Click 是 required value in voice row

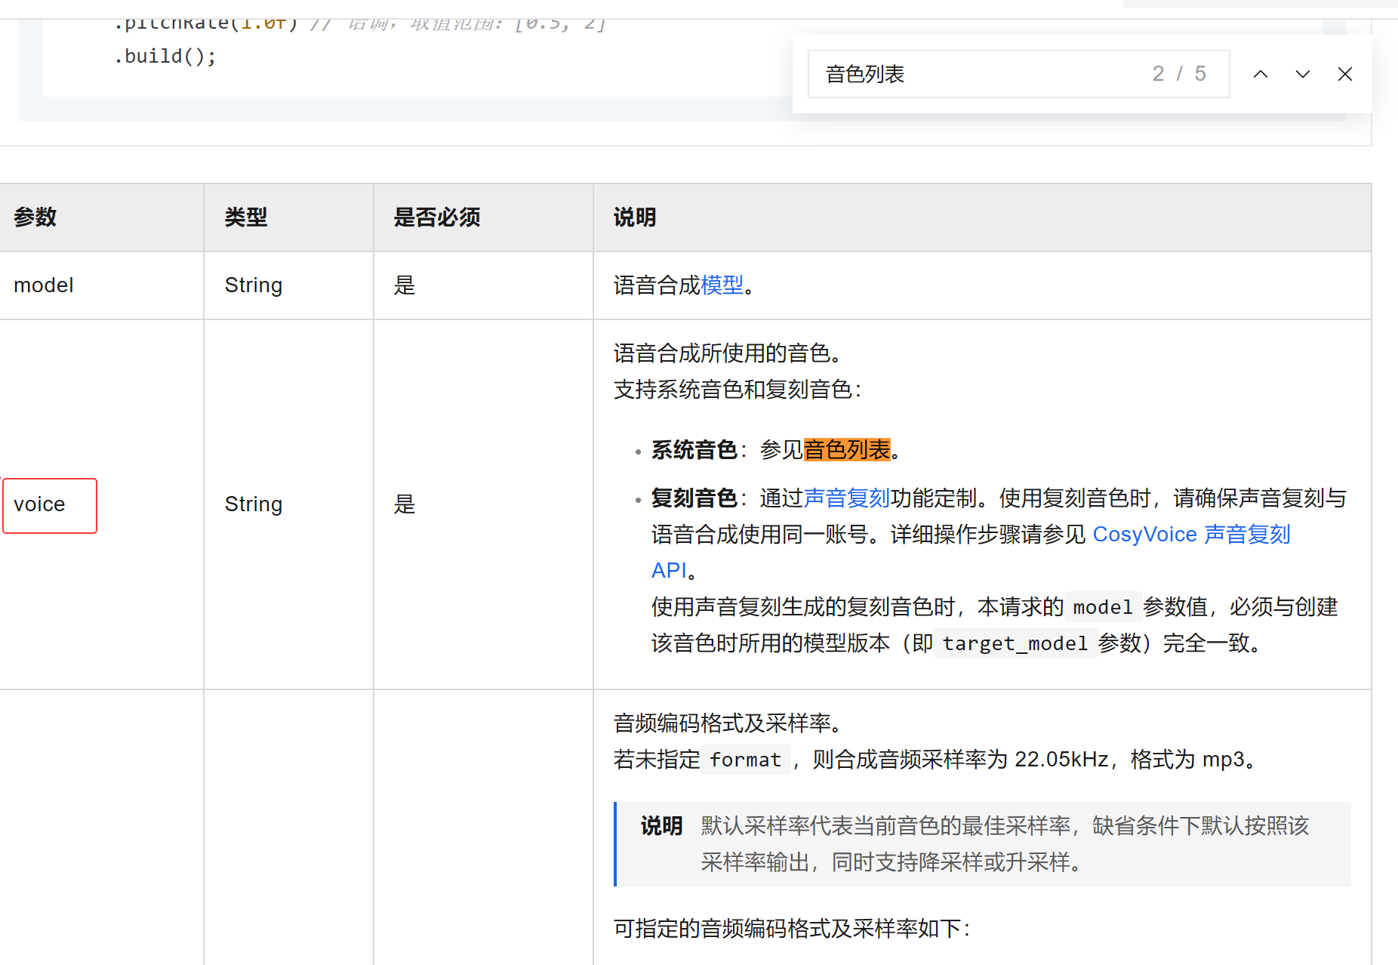(405, 504)
